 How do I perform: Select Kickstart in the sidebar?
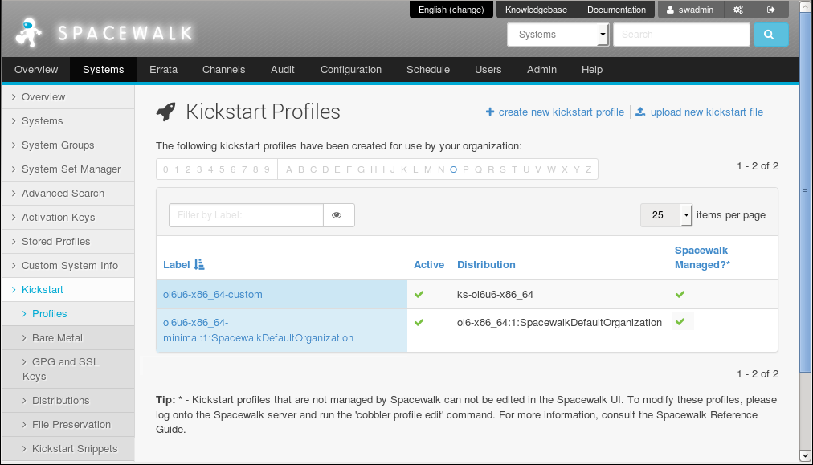pos(68,290)
